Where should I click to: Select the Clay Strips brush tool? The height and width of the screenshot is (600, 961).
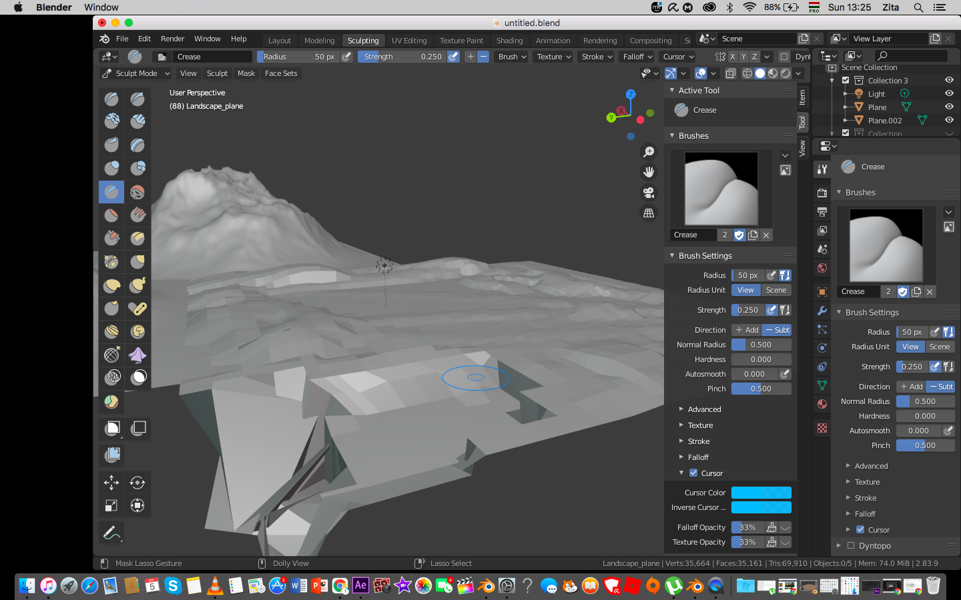pyautogui.click(x=137, y=121)
